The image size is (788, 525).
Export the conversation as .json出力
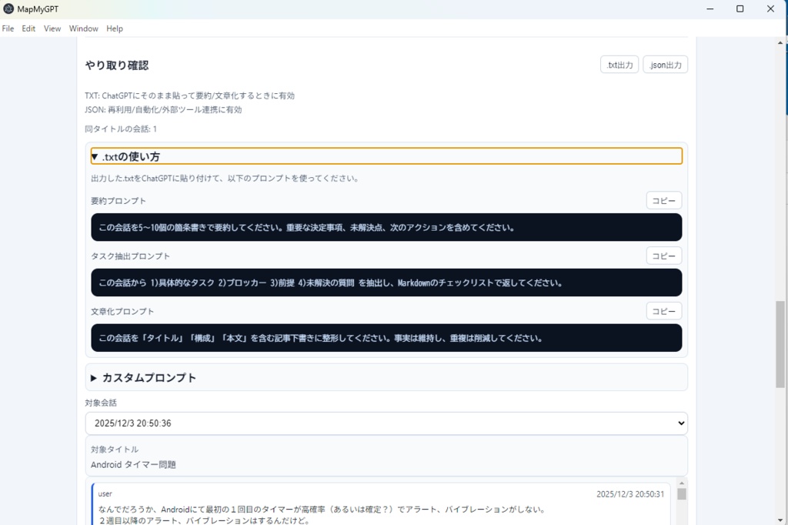pos(665,65)
